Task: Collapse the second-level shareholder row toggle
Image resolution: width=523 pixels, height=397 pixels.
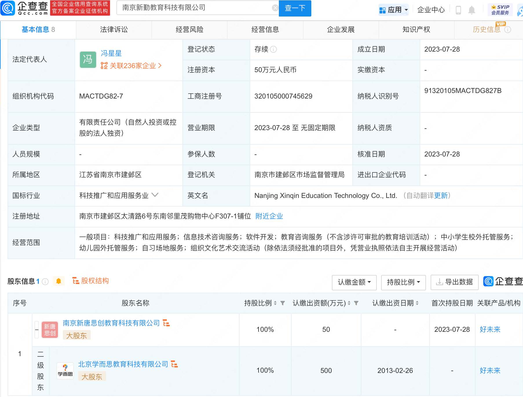Action: coord(36,330)
